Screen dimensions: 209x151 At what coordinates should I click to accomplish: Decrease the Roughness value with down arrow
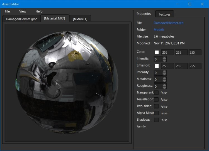pyautogui.click(x=164, y=88)
